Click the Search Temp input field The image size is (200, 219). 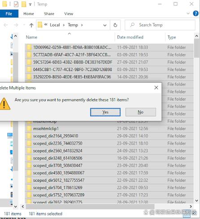tap(160, 25)
